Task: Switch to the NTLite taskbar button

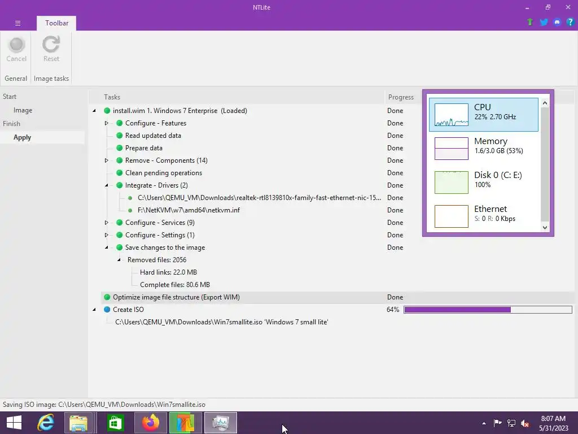Action: [x=185, y=423]
